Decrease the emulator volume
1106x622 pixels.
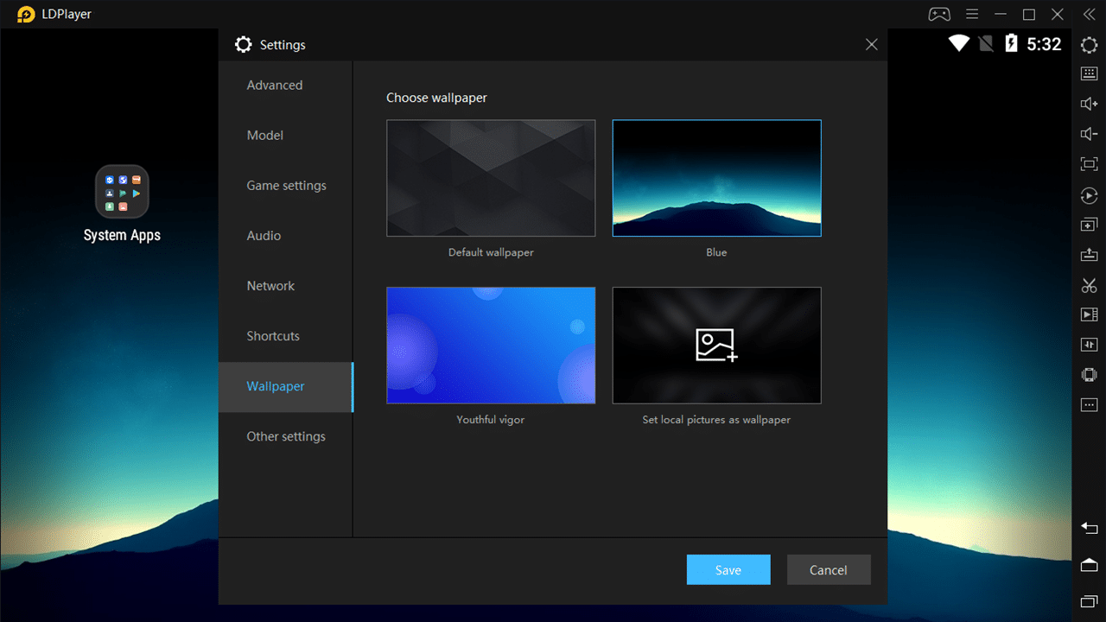(x=1089, y=133)
